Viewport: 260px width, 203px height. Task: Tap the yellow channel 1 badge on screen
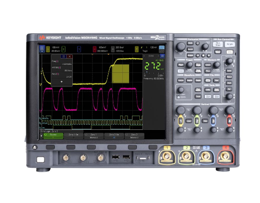48,49
